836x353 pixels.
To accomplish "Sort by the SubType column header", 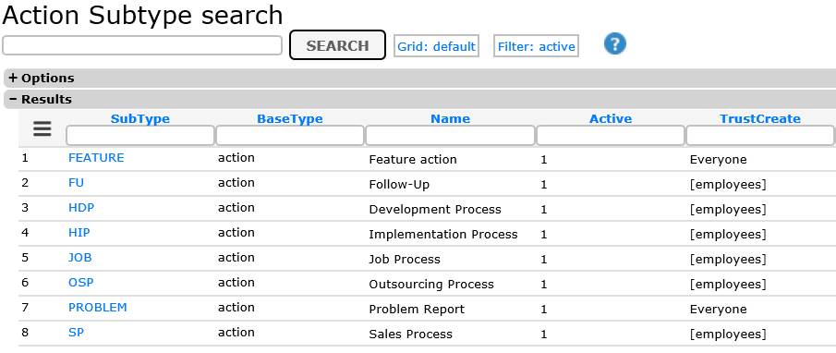I will tap(140, 118).
